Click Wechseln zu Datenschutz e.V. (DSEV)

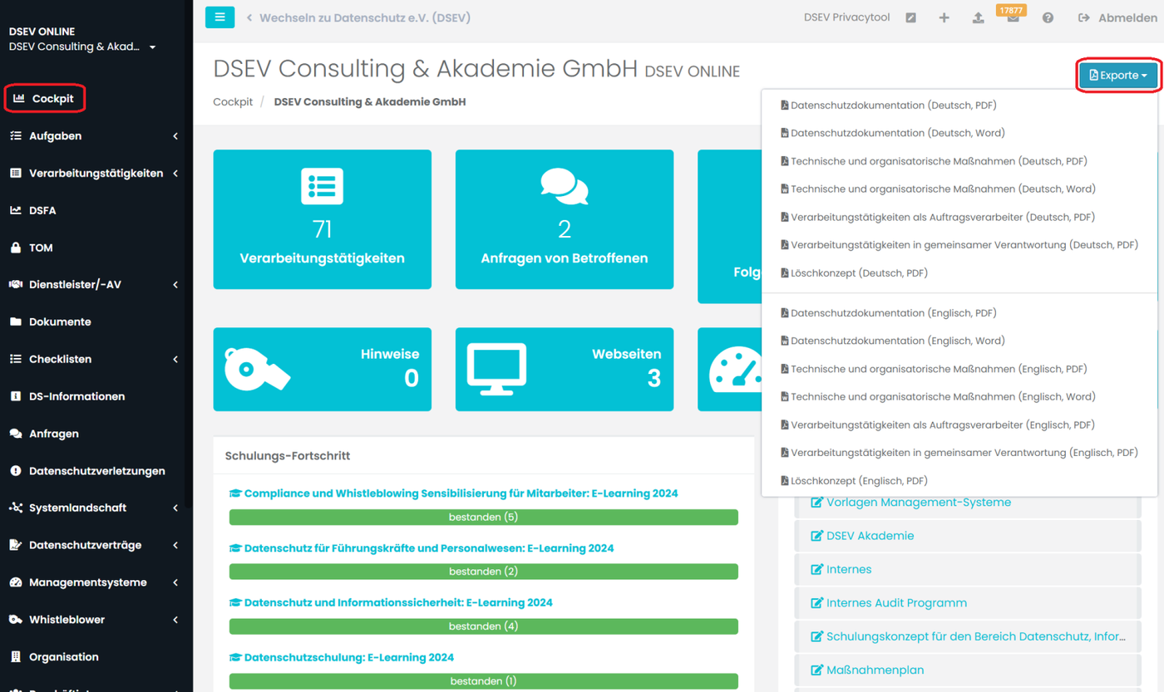[358, 17]
